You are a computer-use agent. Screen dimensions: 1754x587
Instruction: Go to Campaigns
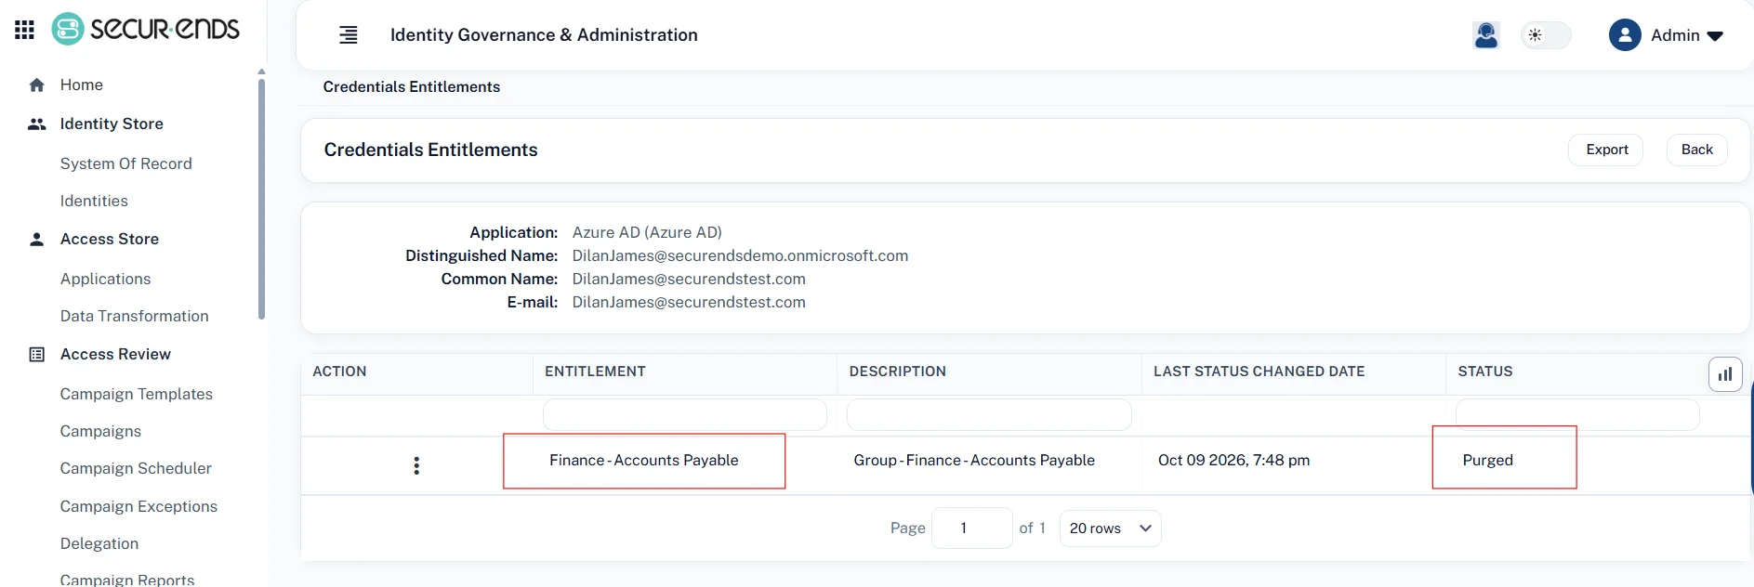pyautogui.click(x=100, y=431)
